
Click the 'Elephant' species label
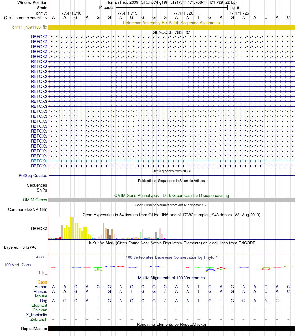pos(39,305)
